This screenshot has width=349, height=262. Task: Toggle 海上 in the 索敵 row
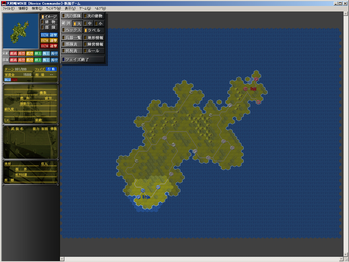pos(46,53)
